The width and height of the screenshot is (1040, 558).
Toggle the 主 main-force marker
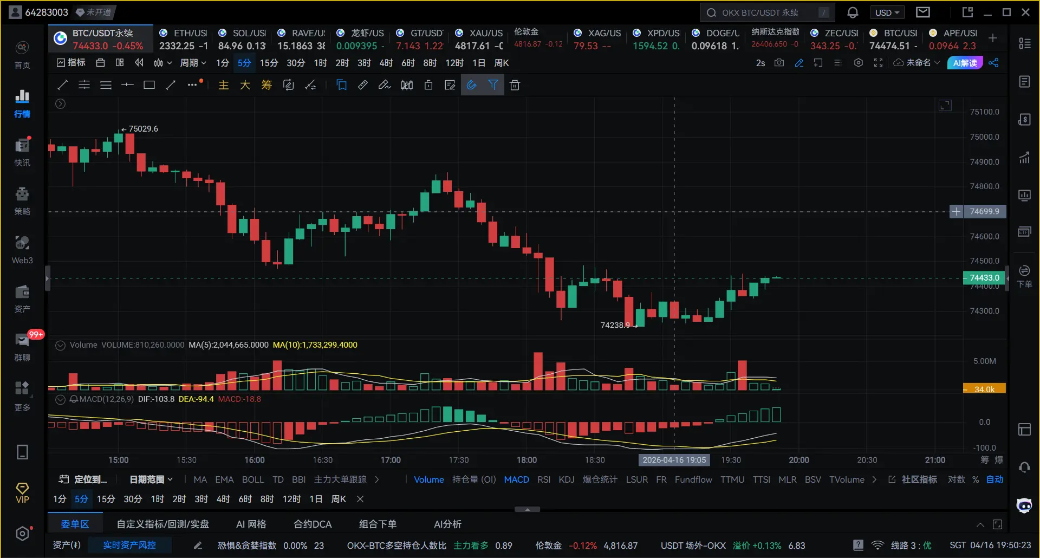[x=223, y=85]
